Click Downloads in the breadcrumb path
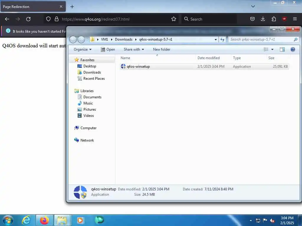Screen dimensions: 302x226 [124, 39]
